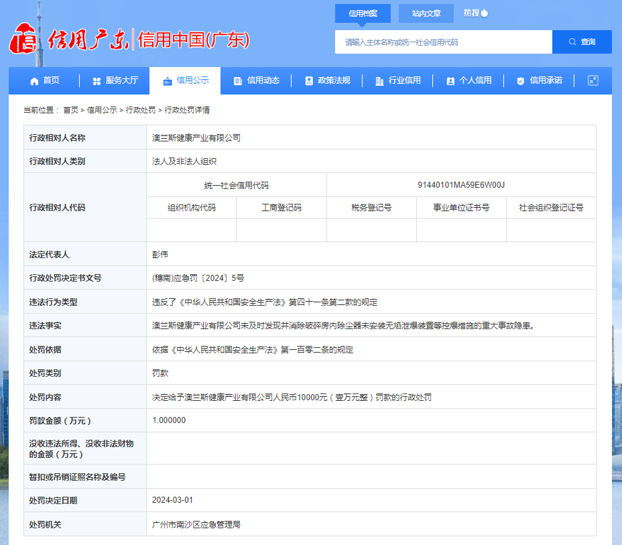Click the home icon beside 首页
This screenshot has width=622, height=545.
34,81
